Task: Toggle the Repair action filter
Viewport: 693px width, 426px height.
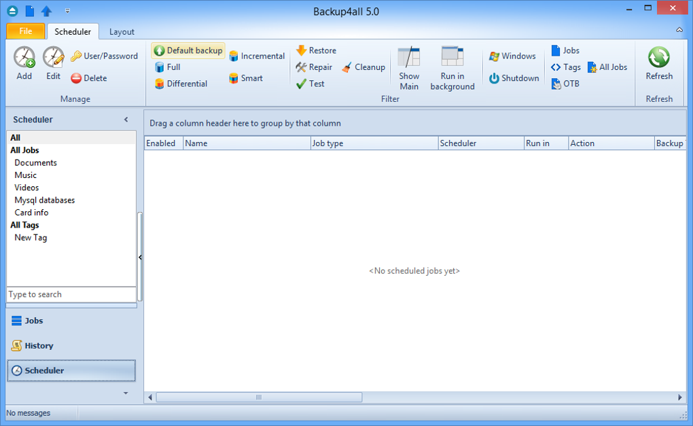Action: [x=315, y=67]
